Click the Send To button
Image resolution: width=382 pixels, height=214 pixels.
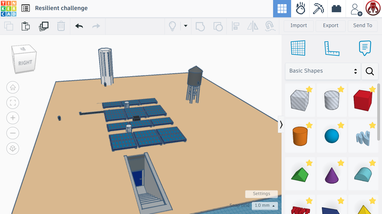coord(363,26)
